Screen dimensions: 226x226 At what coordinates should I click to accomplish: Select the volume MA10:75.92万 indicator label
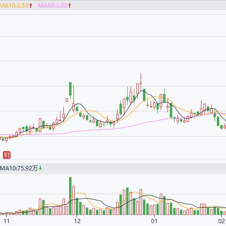[x=19, y=168]
